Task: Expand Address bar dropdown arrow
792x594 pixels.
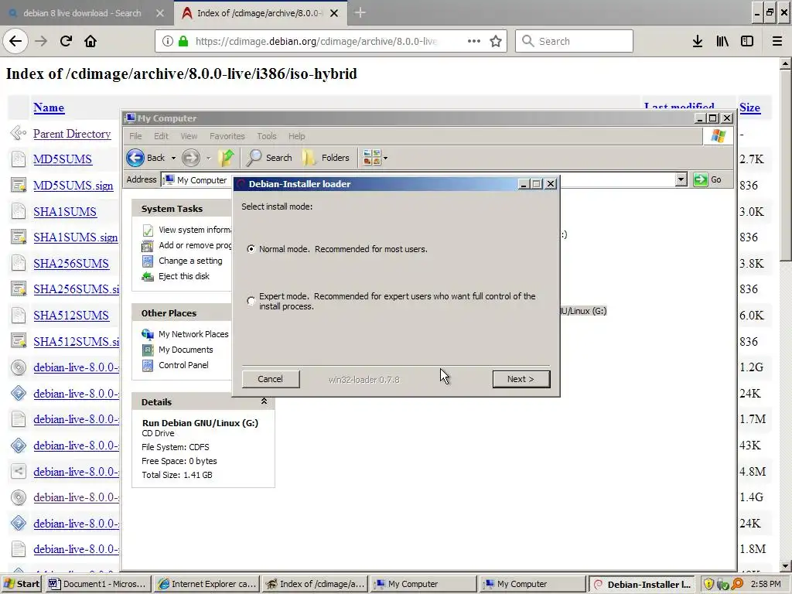Action: click(x=681, y=179)
